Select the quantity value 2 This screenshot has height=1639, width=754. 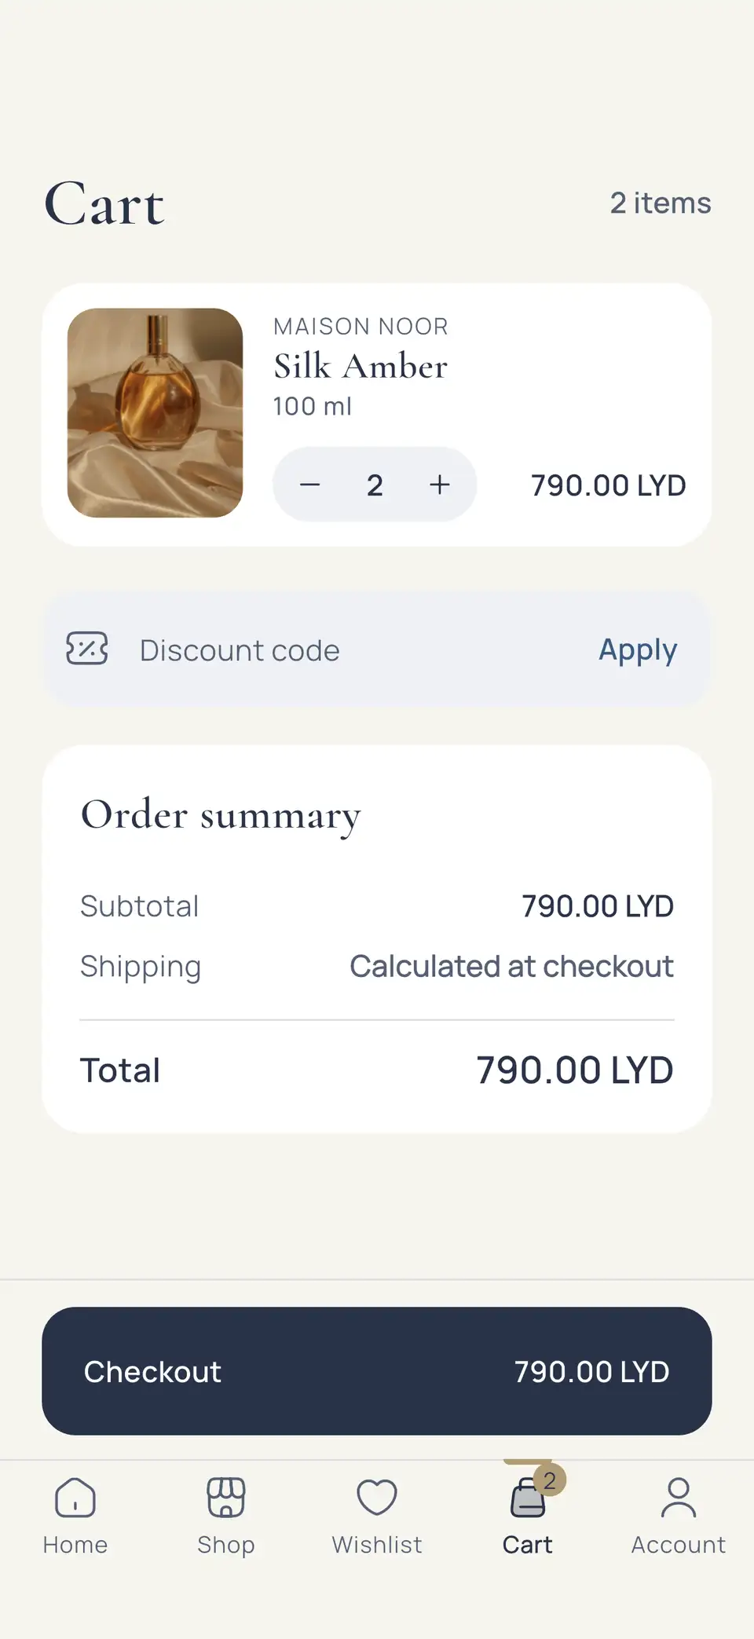[x=375, y=485]
